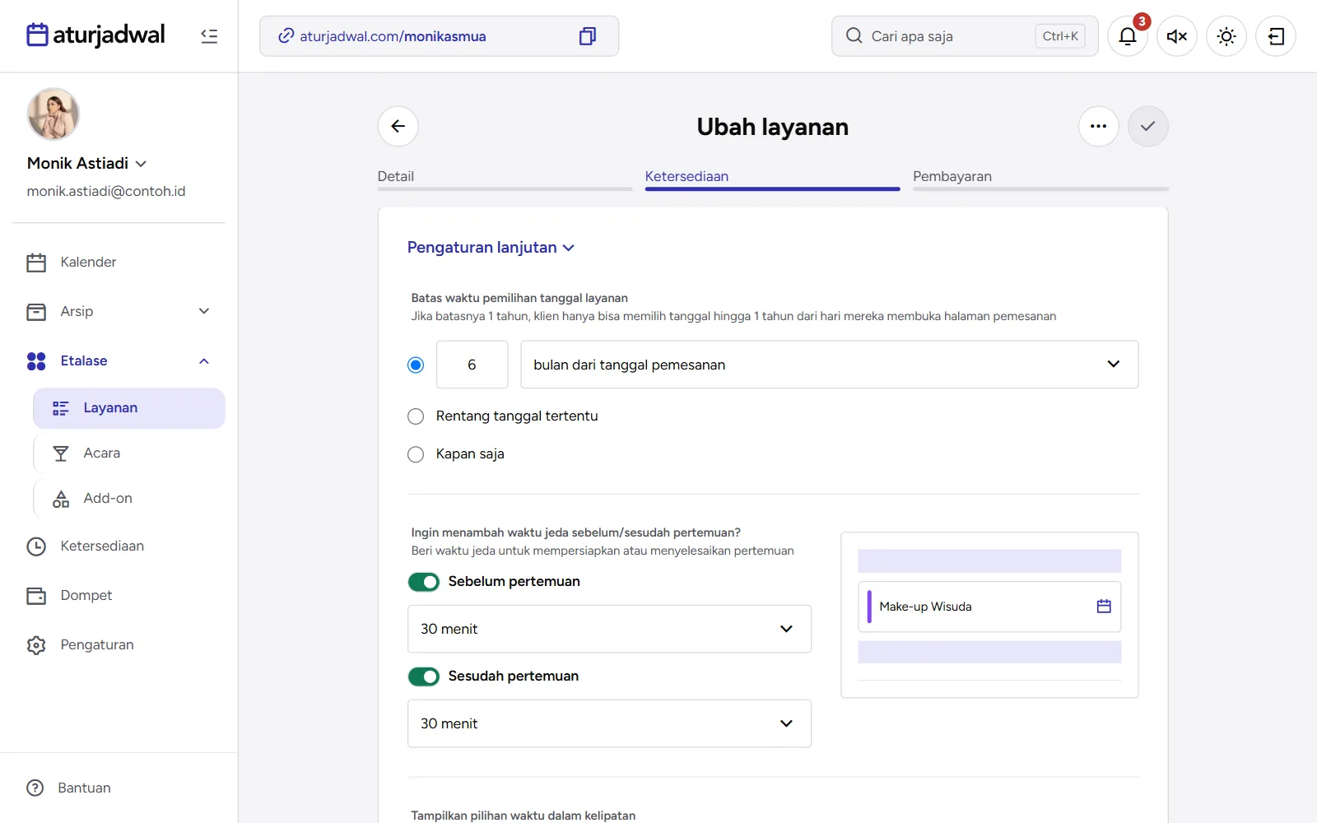Click the month count field showing 6
The image size is (1317, 823).
[472, 365]
